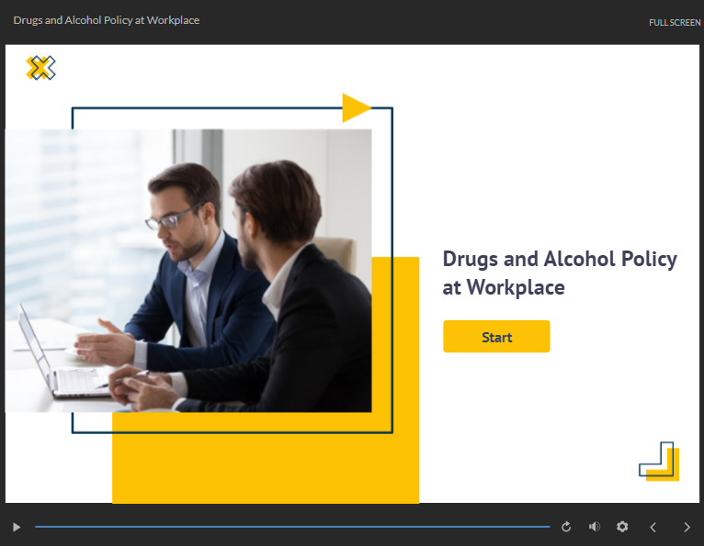Open player settings gear icon
This screenshot has height=546, width=704.
[622, 527]
